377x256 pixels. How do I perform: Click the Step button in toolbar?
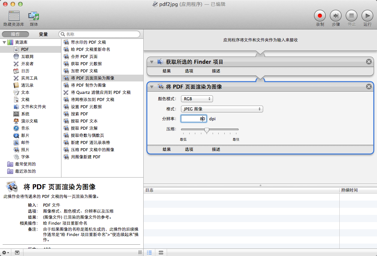336,16
